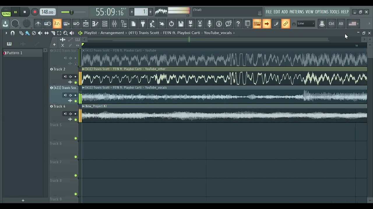Click the project picker pages icon
373x209 pixels.
point(133,24)
